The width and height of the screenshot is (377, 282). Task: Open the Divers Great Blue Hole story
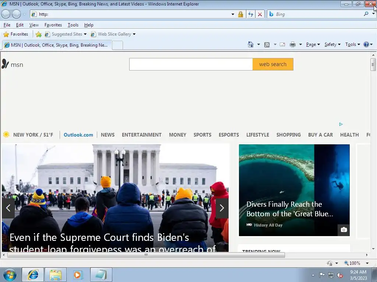click(x=294, y=190)
